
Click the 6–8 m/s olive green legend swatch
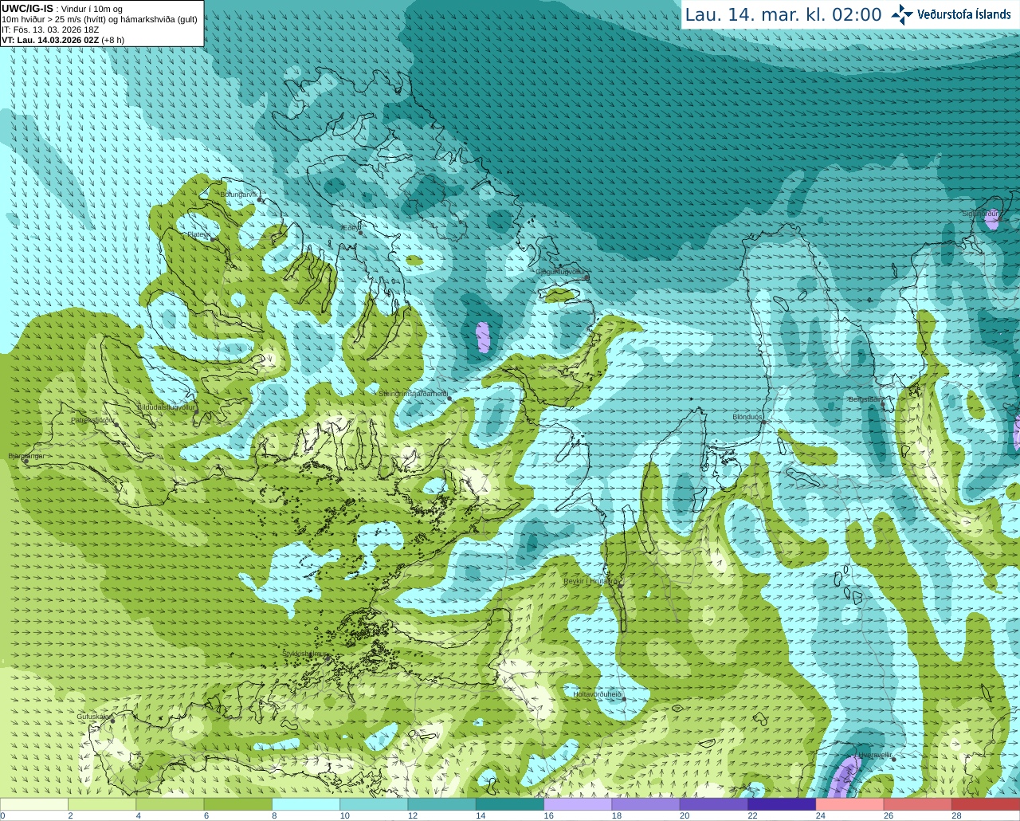(x=238, y=804)
